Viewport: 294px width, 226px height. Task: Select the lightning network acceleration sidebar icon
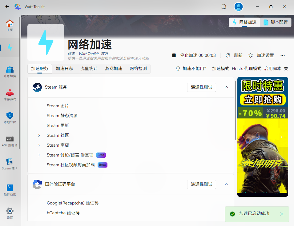(x=10, y=48)
